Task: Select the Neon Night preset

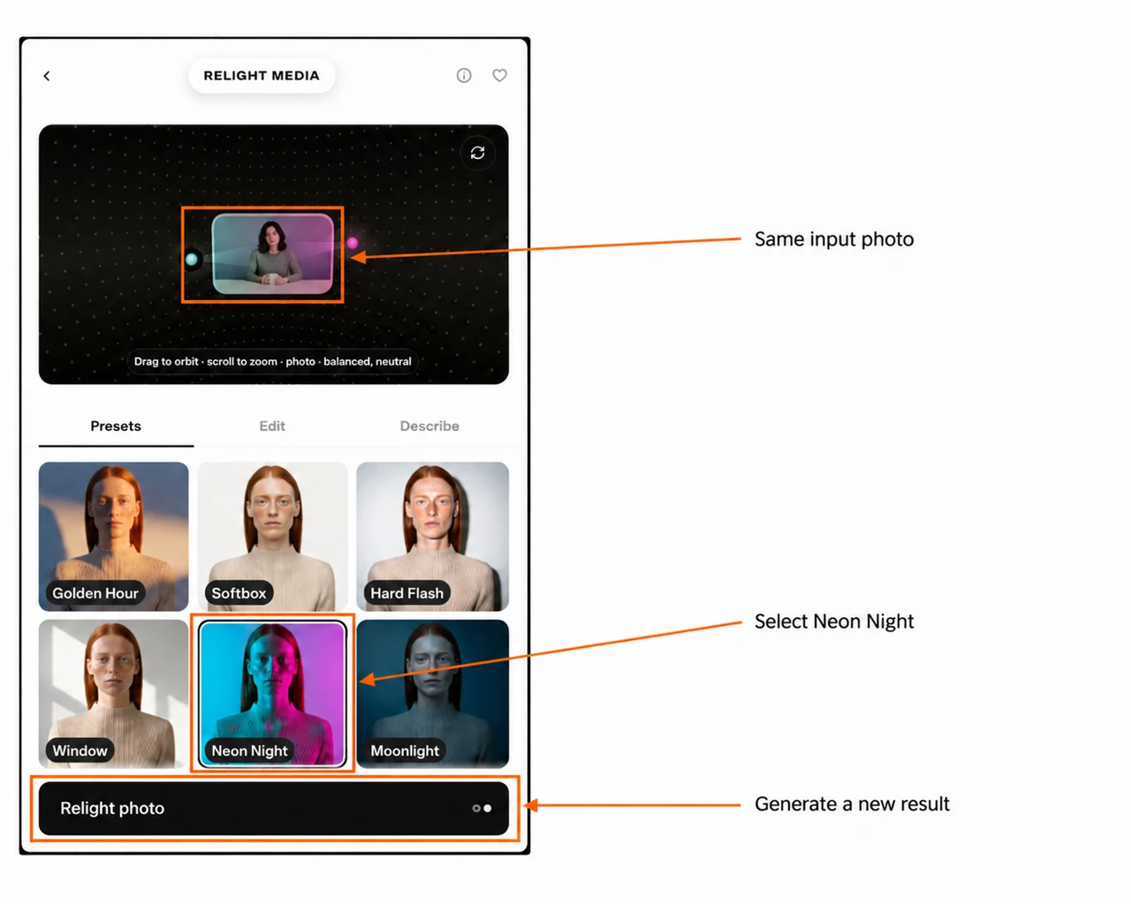Action: [273, 694]
